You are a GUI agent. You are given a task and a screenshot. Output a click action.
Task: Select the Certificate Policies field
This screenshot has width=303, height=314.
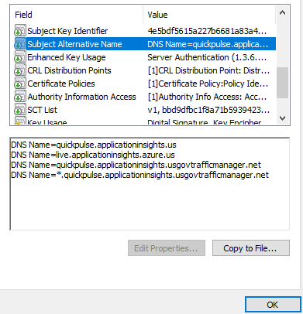tap(61, 84)
